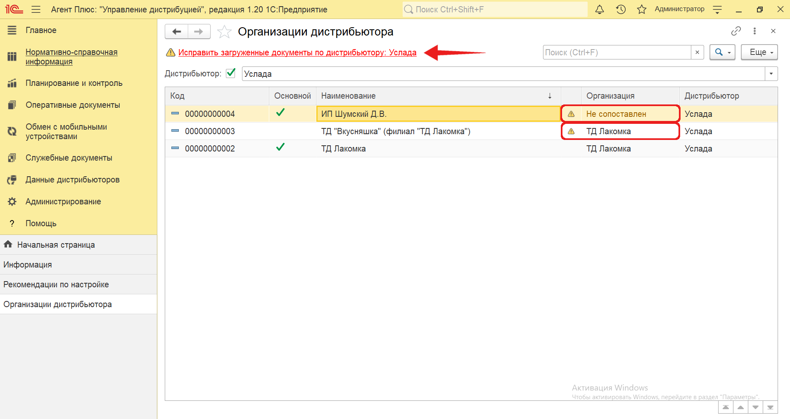Click Организация column header
The image size is (790, 419).
click(x=630, y=96)
